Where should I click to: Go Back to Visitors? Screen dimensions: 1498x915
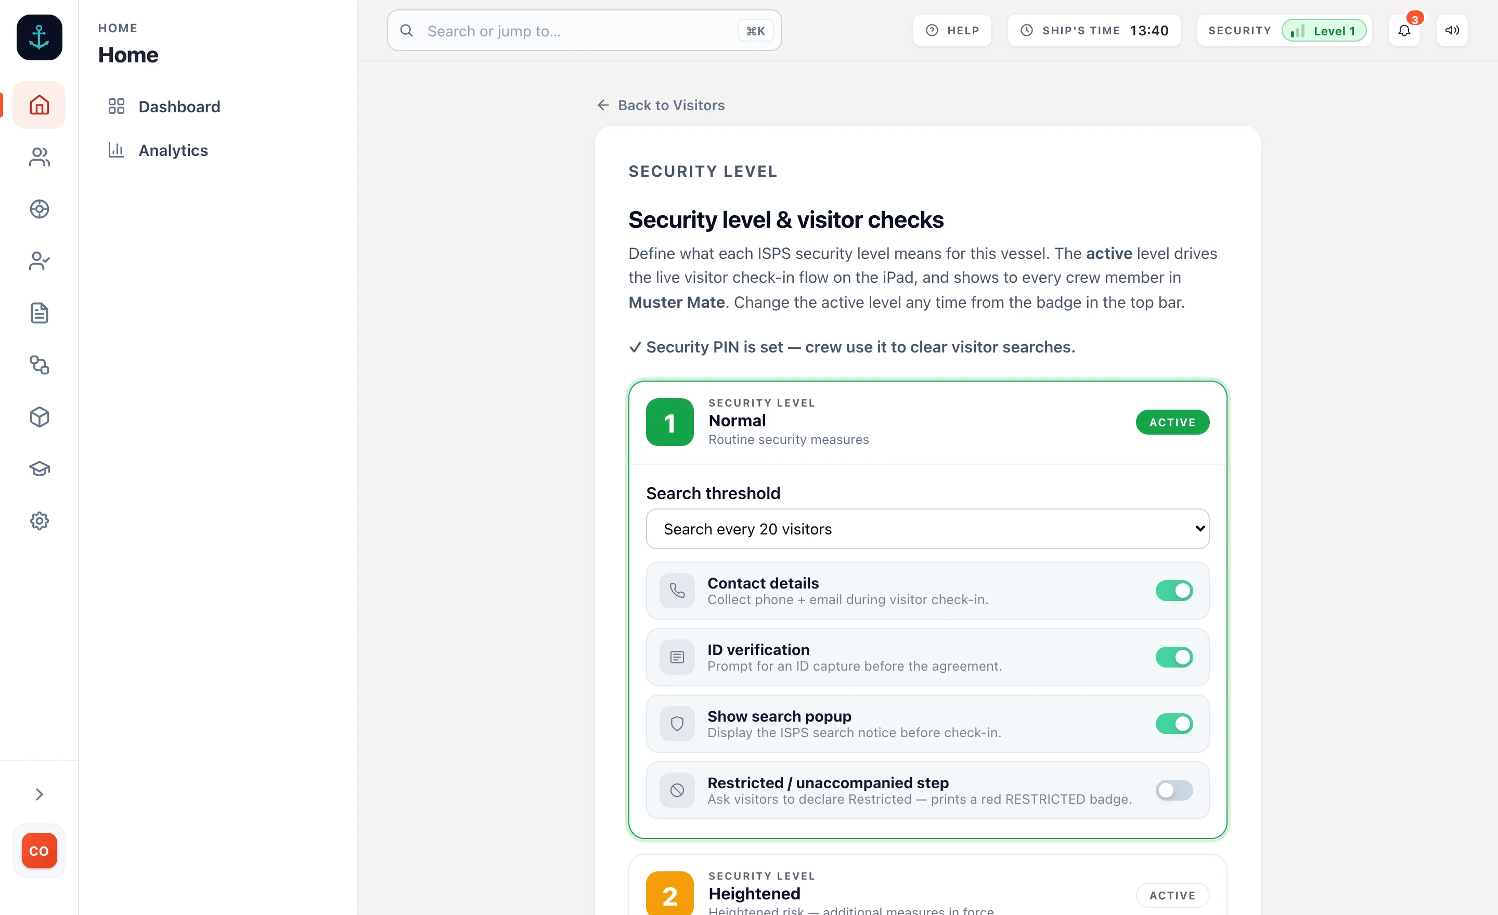click(x=661, y=105)
